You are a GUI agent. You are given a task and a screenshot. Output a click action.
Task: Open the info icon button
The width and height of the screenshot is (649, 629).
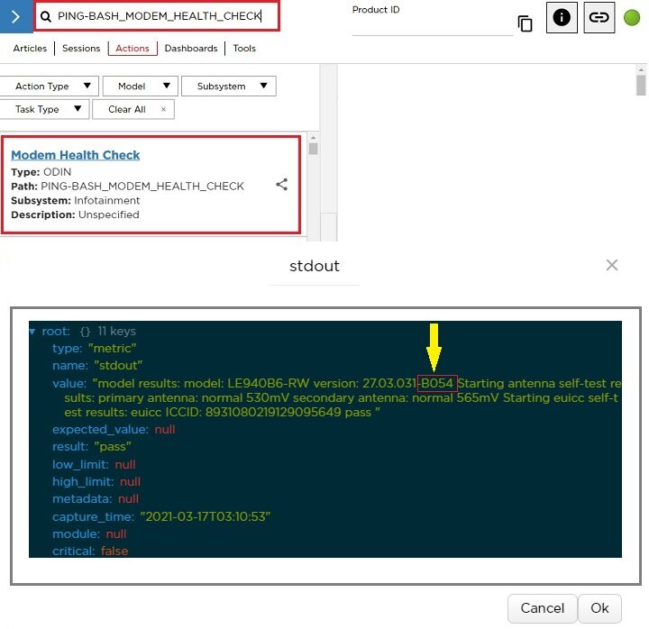tap(561, 17)
